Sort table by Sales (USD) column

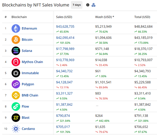click(x=64, y=17)
